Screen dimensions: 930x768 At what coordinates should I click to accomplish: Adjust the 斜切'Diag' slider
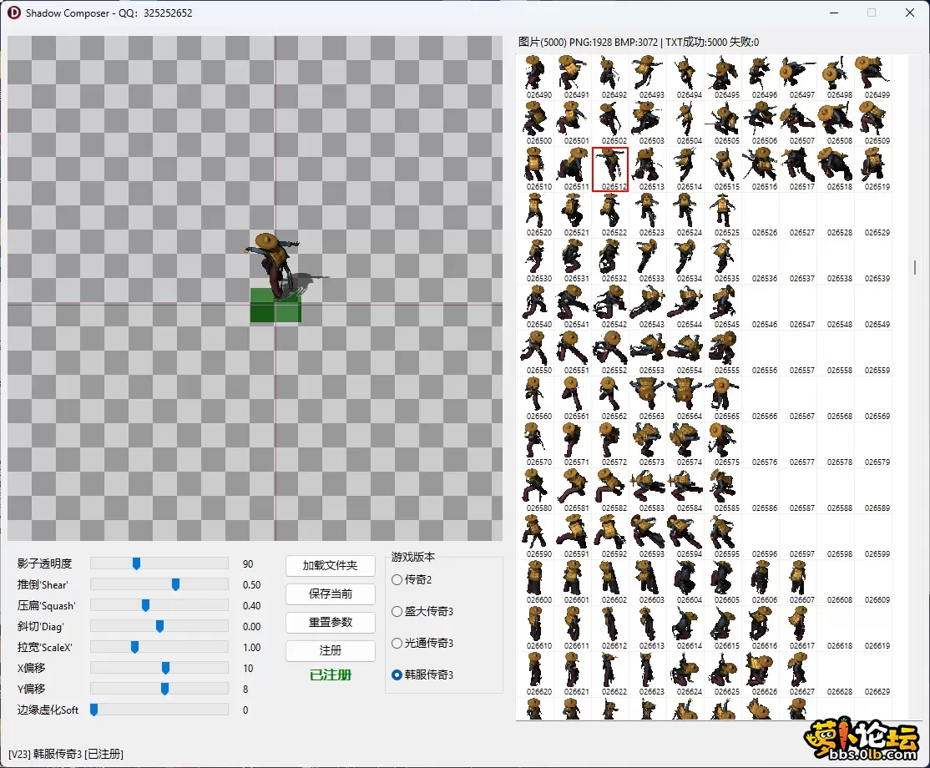pyautogui.click(x=159, y=626)
